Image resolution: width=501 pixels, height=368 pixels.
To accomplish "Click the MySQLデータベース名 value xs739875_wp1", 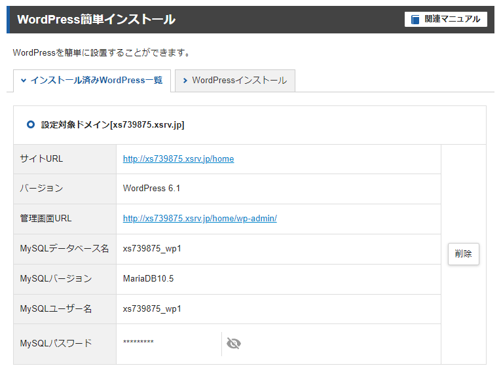I will (x=152, y=249).
